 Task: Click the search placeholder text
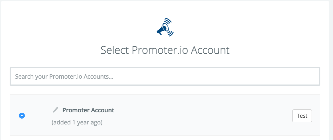[64, 77]
